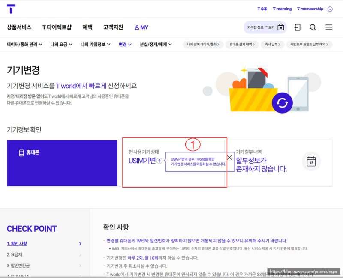Click 즉시 납부 shortcut
The image size is (343, 278).
click(x=273, y=45)
